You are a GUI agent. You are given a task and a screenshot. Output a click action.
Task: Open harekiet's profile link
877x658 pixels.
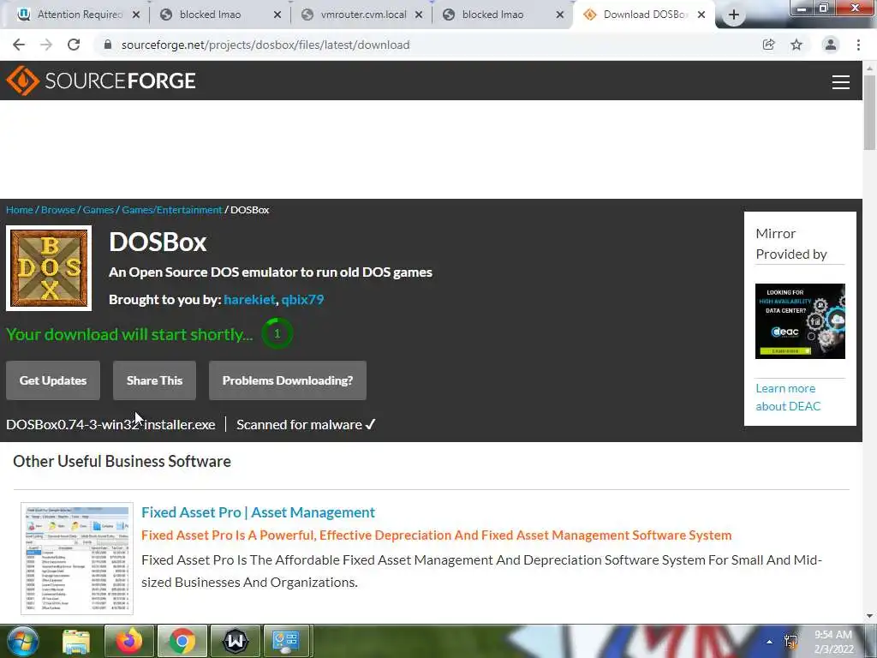249,299
